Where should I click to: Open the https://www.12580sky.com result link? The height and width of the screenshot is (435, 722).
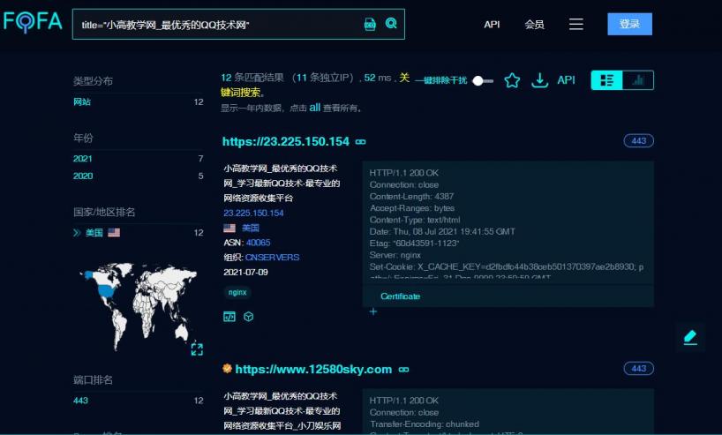[313, 369]
